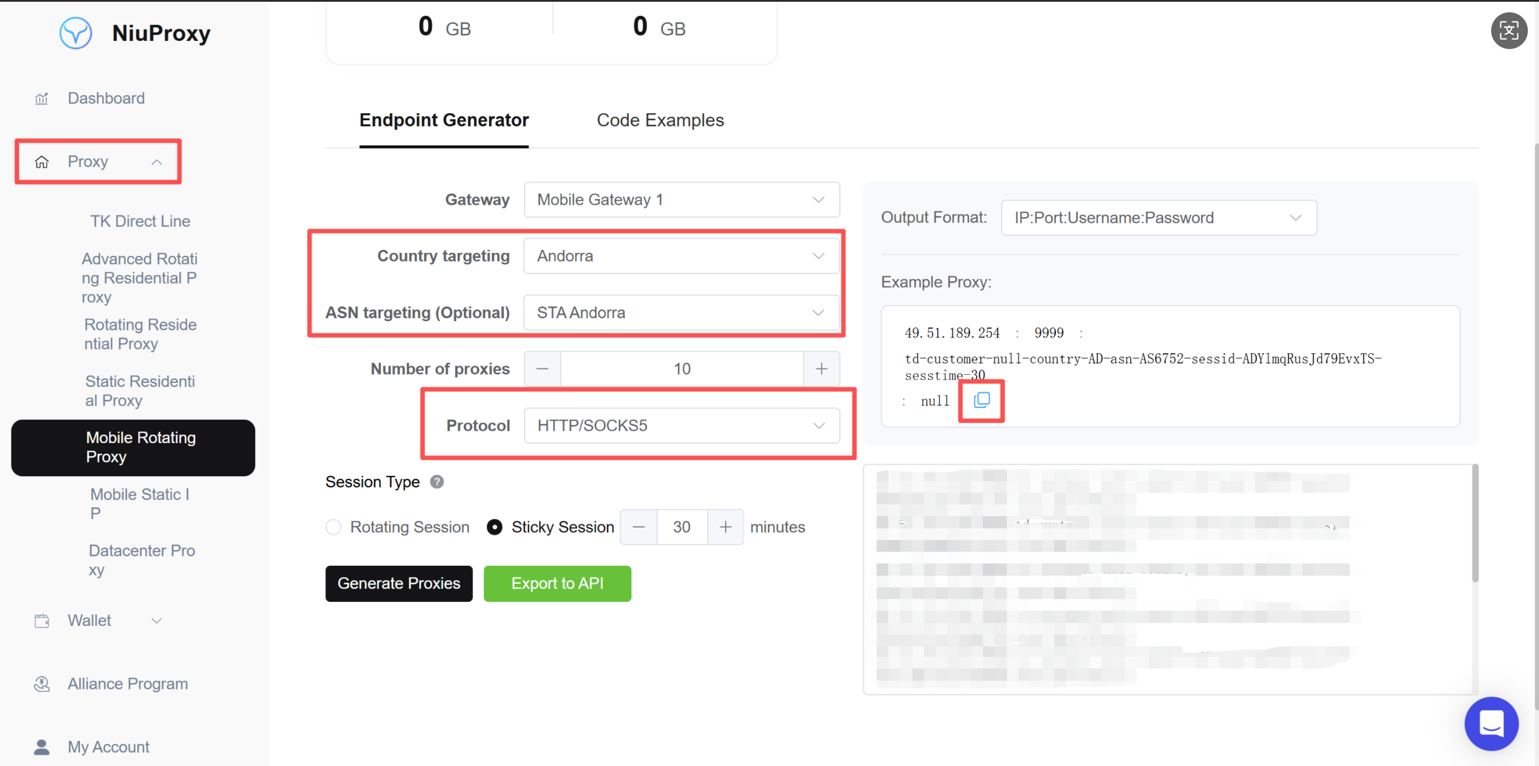Increase sticky session minutes
This screenshot has width=1539, height=766.
[x=725, y=527]
